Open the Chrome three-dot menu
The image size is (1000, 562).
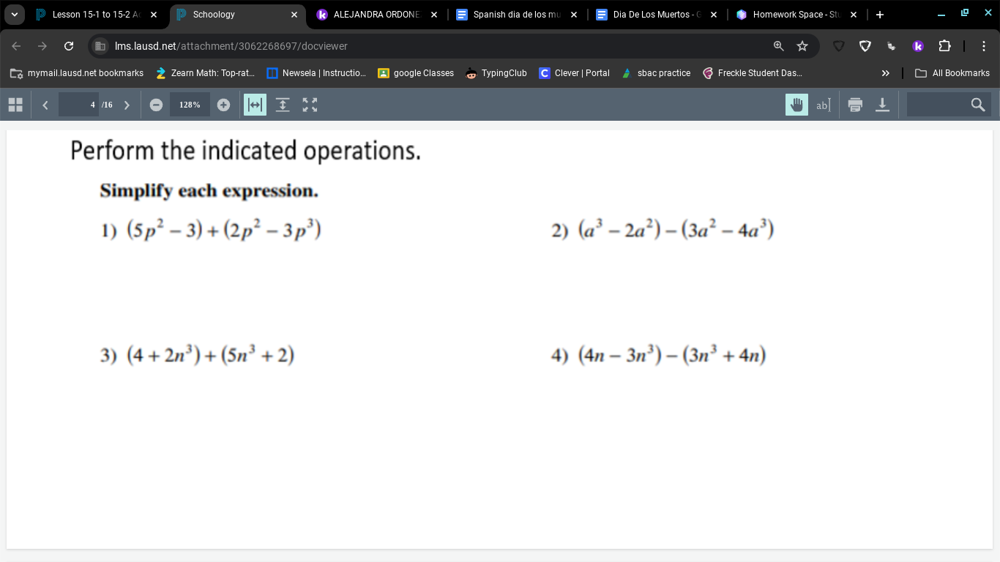pyautogui.click(x=984, y=46)
